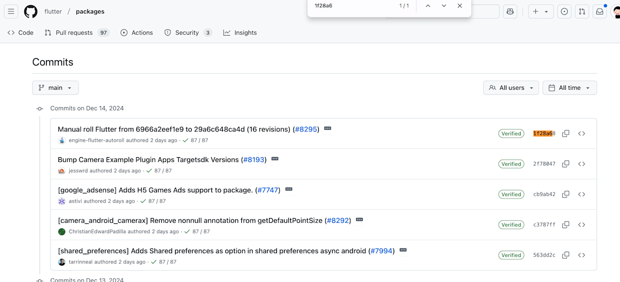Open the hamburger navigation menu

point(11,11)
